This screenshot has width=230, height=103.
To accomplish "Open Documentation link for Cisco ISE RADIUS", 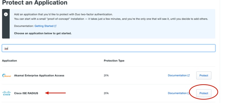I will 177,93.
